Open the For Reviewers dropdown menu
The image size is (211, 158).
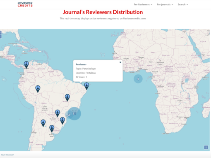(x=143, y=5)
